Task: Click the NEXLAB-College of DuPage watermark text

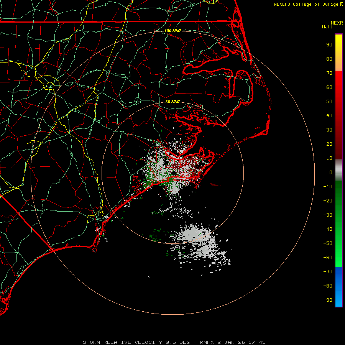Action: [308, 4]
